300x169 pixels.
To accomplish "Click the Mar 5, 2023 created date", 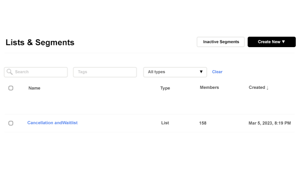I will point(270,123).
